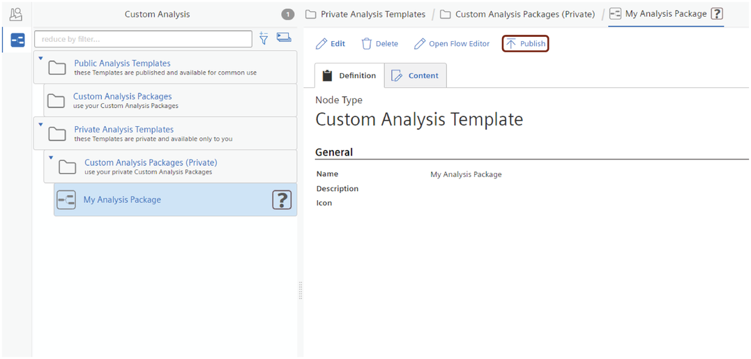Switch to the Definition tab
Image resolution: width=751 pixels, height=359 pixels.
[x=349, y=75]
